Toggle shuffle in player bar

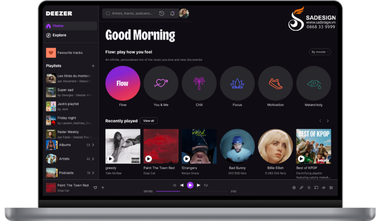point(175,185)
